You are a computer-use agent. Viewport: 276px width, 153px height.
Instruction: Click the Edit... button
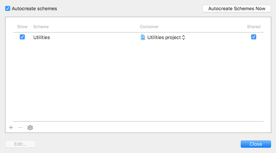[x=20, y=144]
